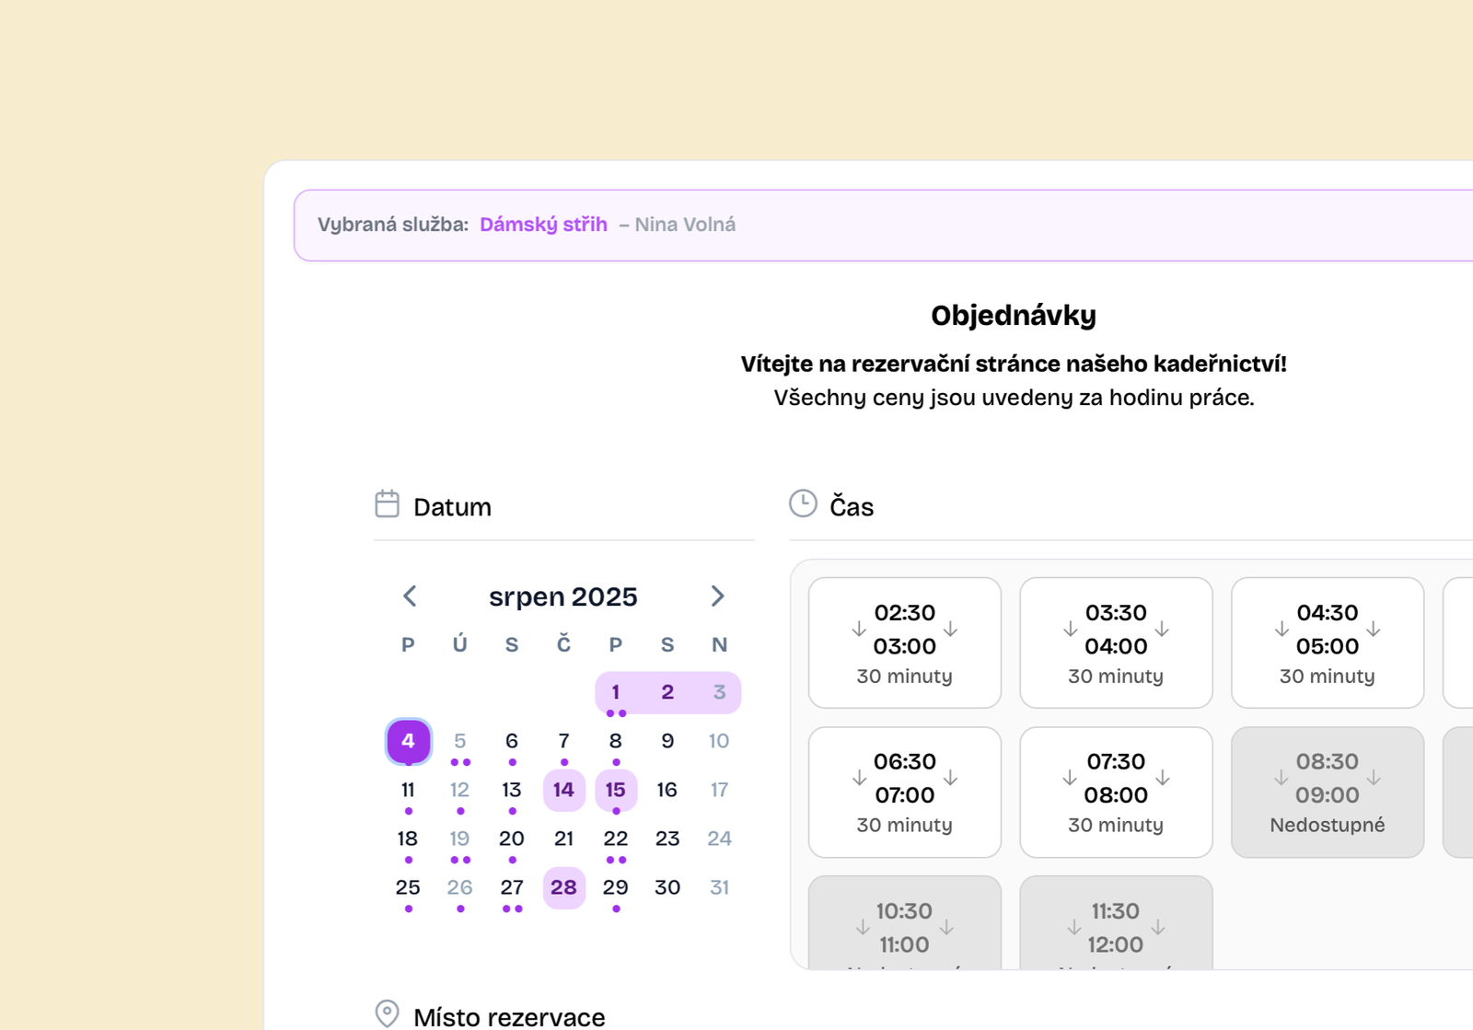Click the clock icon beside Čas
This screenshot has width=1473, height=1030.
coord(803,503)
